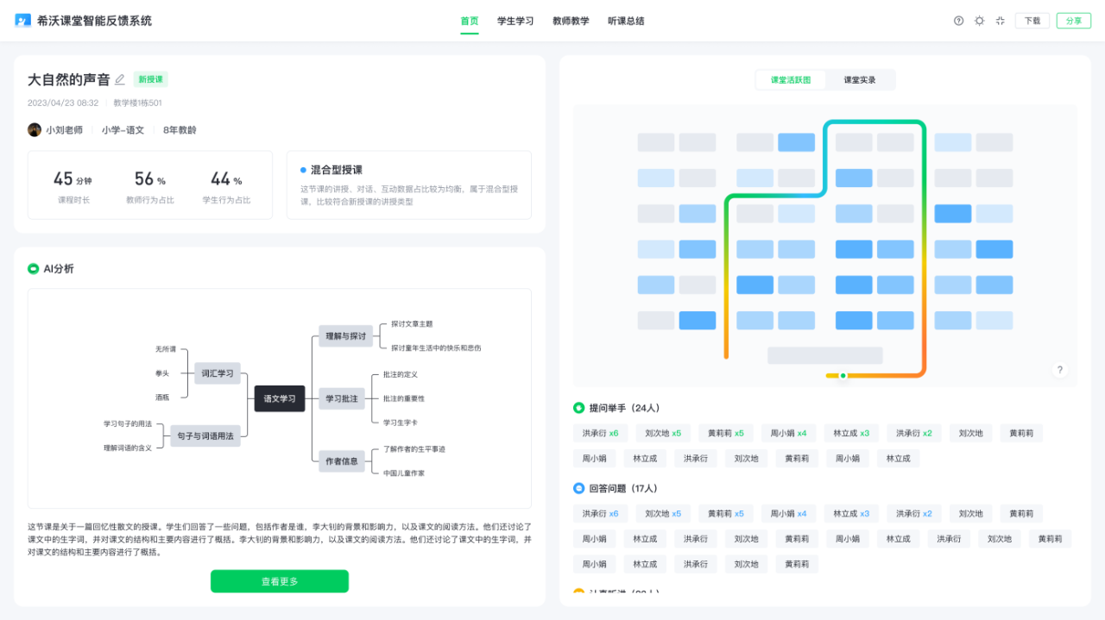
Task: Click the green AI分析 icon
Action: pyautogui.click(x=33, y=269)
